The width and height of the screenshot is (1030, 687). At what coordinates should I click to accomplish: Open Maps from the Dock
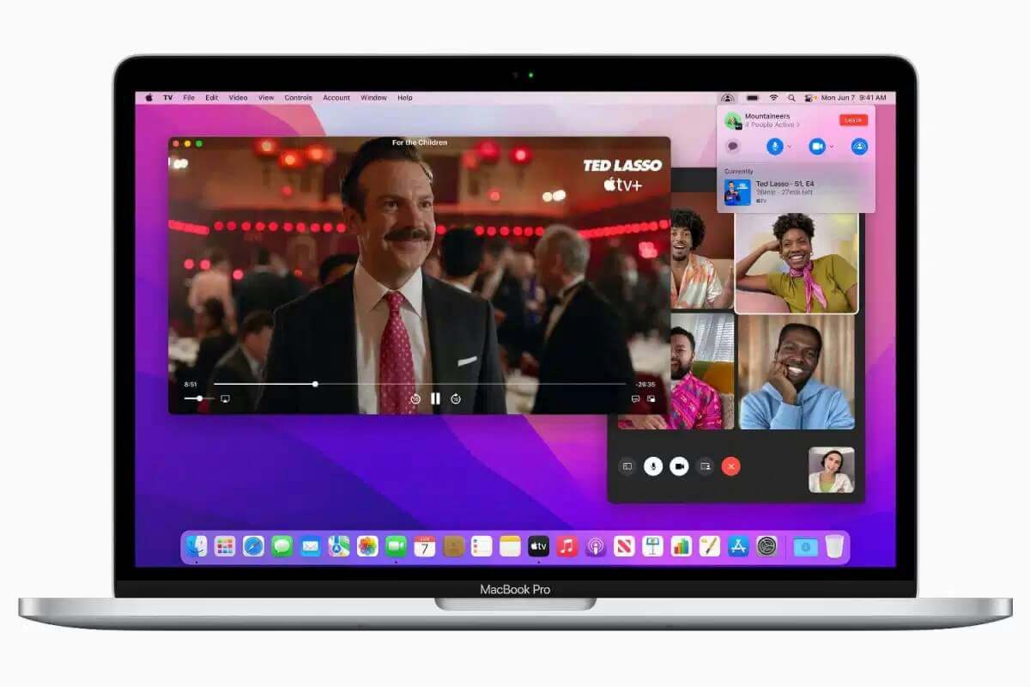coord(339,545)
